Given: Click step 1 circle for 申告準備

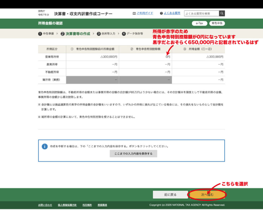Looking at the screenshot, I should tap(40, 34).
